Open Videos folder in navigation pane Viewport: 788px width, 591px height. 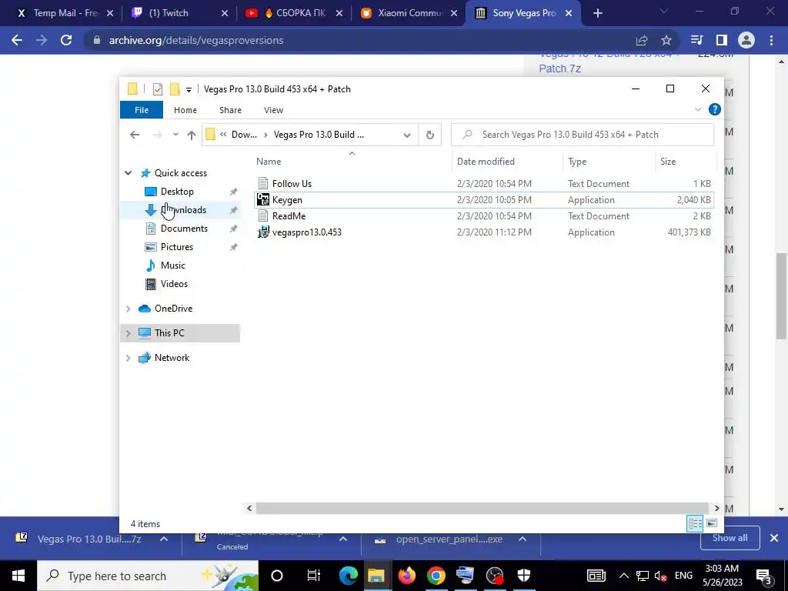click(x=174, y=284)
